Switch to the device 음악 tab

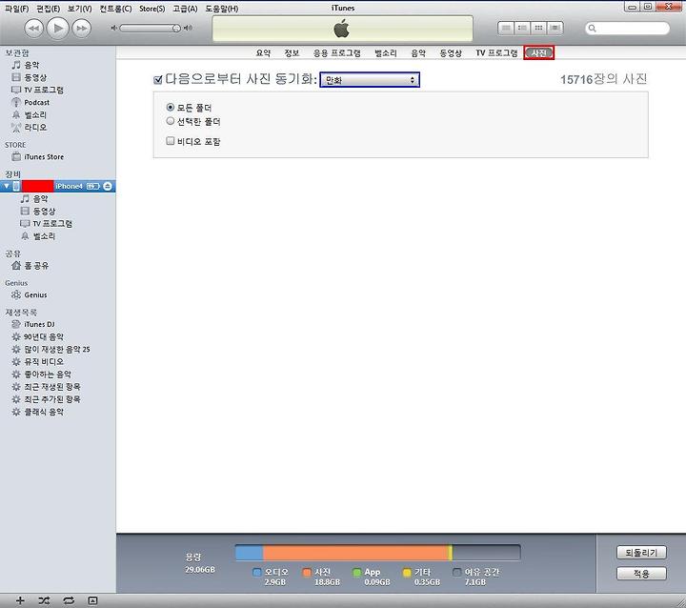pyautogui.click(x=418, y=53)
